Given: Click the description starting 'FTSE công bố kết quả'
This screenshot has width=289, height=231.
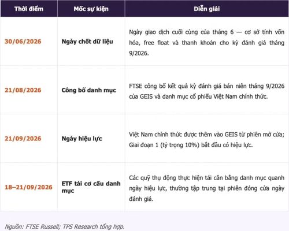Looking at the screenshot, I should pos(207,91).
